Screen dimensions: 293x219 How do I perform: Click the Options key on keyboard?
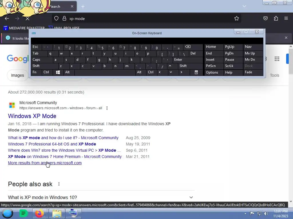(214, 72)
